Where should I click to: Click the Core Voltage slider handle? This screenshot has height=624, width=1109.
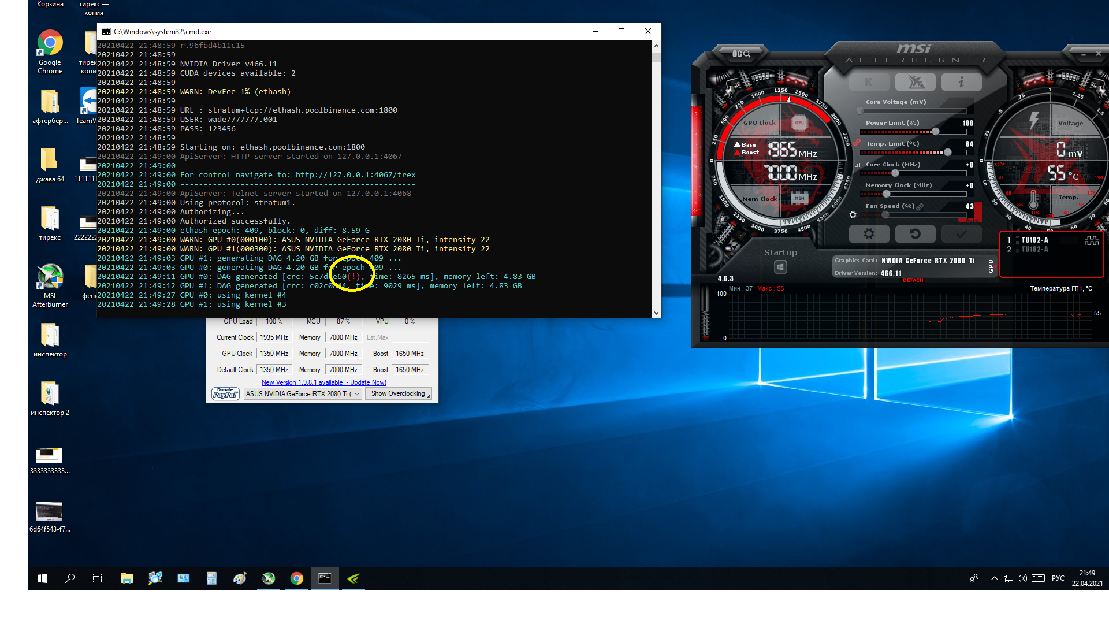click(860, 111)
